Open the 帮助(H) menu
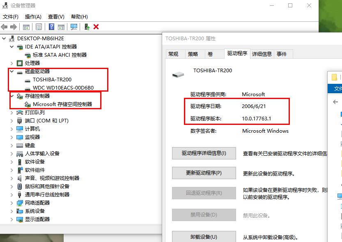This screenshot has width=342, height=242. click(79, 17)
